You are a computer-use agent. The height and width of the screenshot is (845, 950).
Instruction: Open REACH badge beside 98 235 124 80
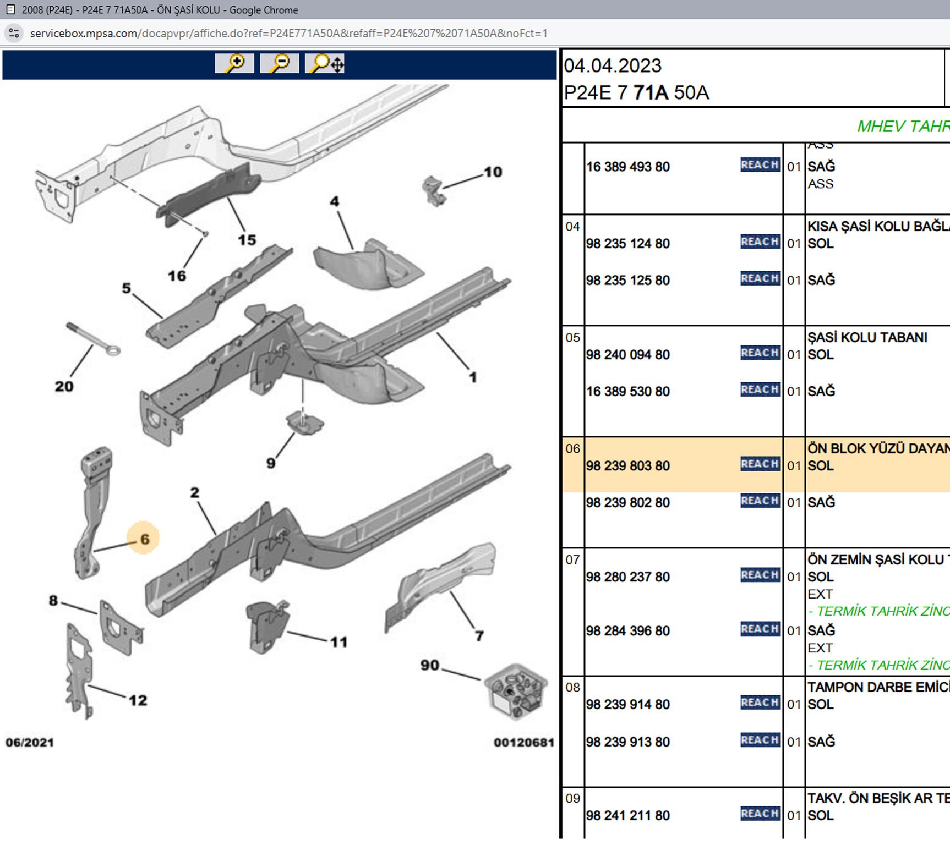pyautogui.click(x=760, y=242)
